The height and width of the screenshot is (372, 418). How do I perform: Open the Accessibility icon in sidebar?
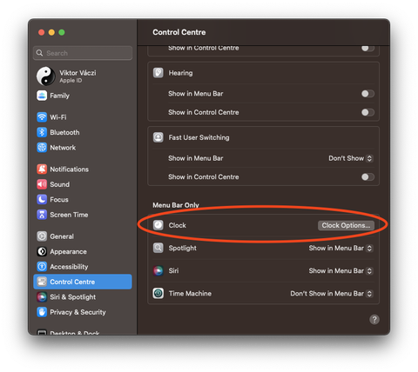pos(42,267)
